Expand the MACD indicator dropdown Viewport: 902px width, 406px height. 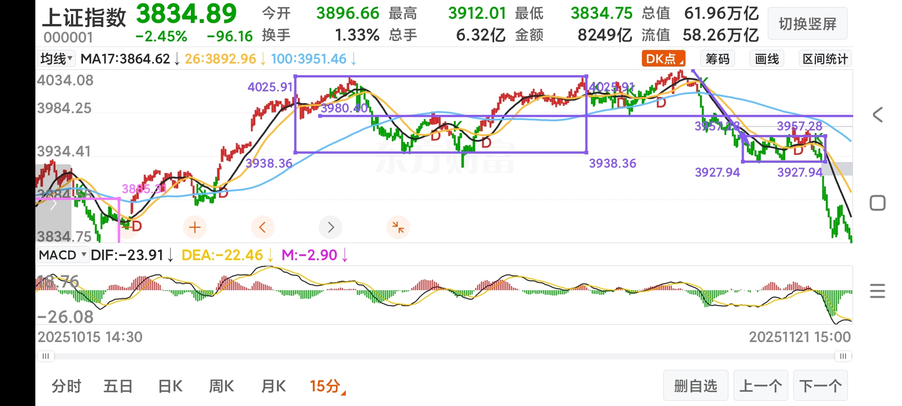pyautogui.click(x=63, y=255)
